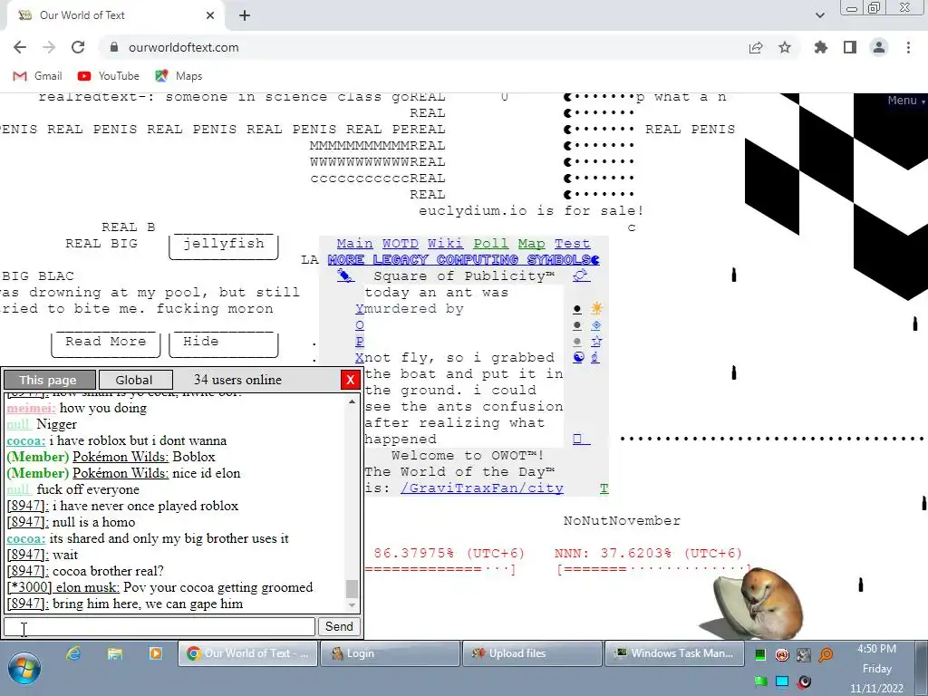
Task: Click the candy icon right of Square of Publicity
Action: click(x=581, y=275)
